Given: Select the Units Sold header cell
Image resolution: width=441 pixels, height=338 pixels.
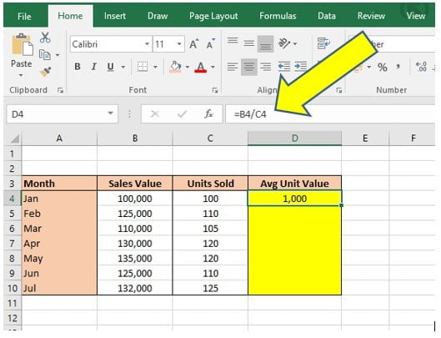Looking at the screenshot, I should tap(210, 184).
